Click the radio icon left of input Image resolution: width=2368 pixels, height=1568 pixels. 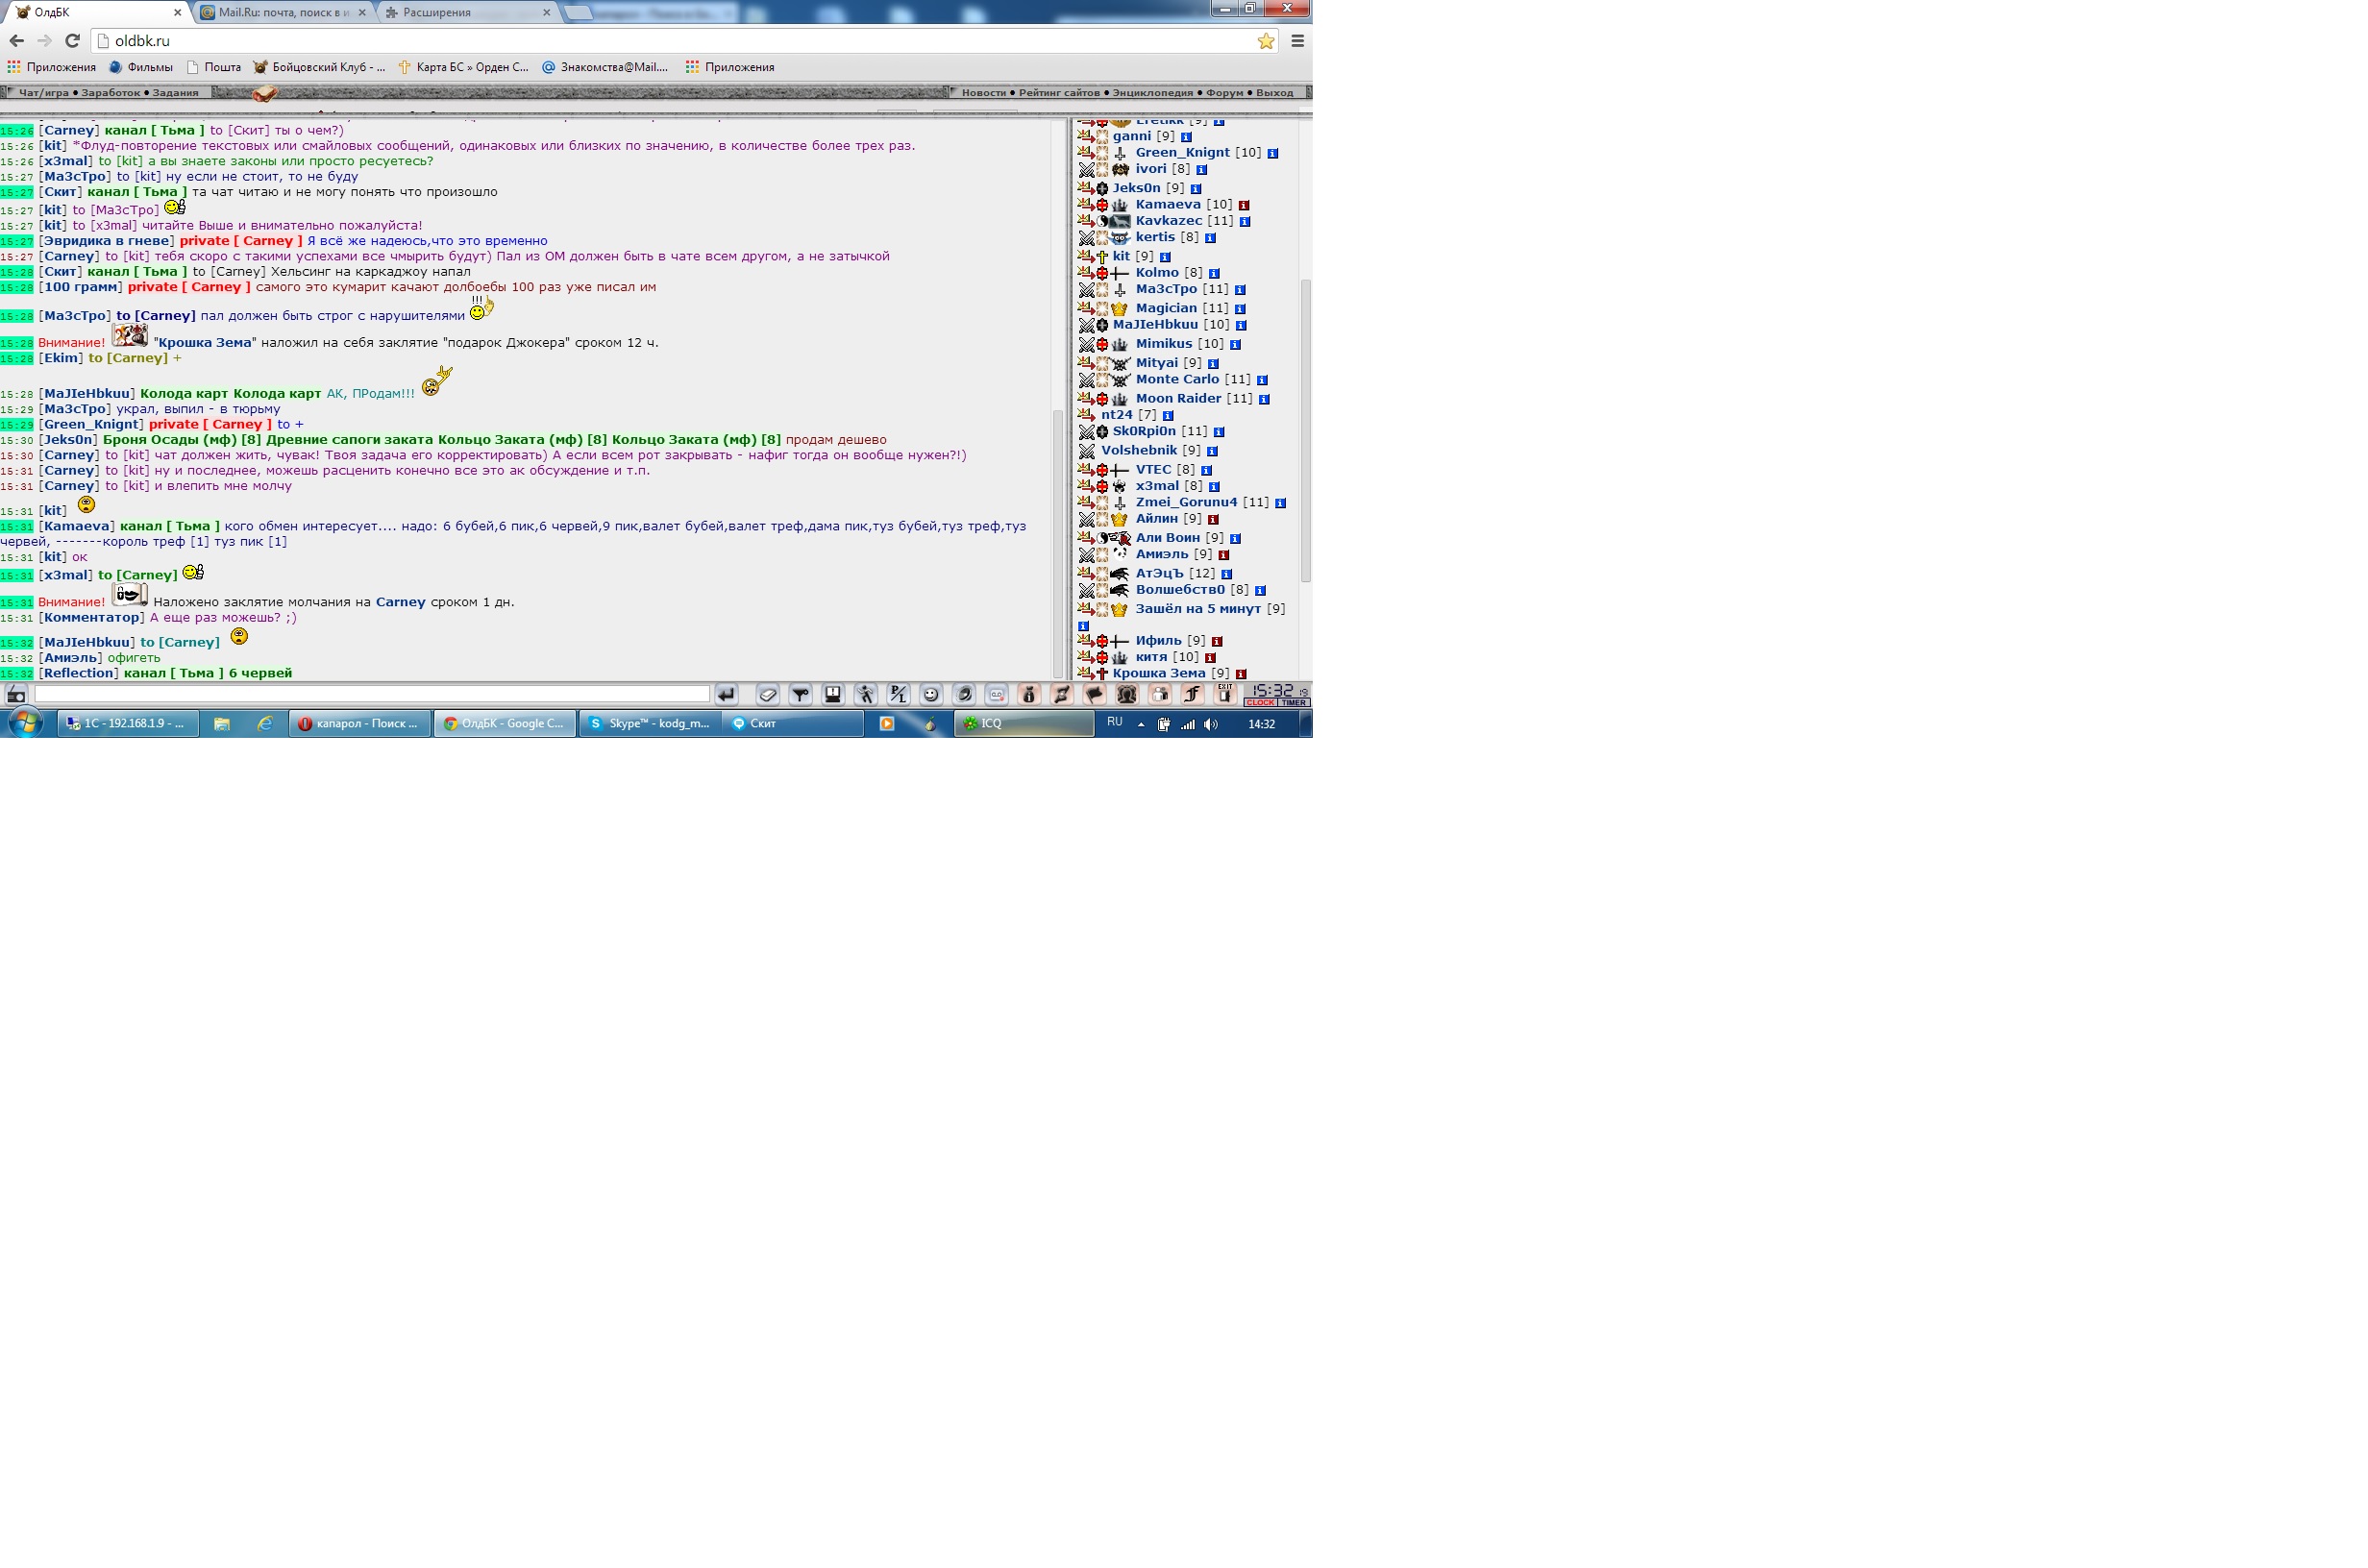pyautogui.click(x=16, y=694)
